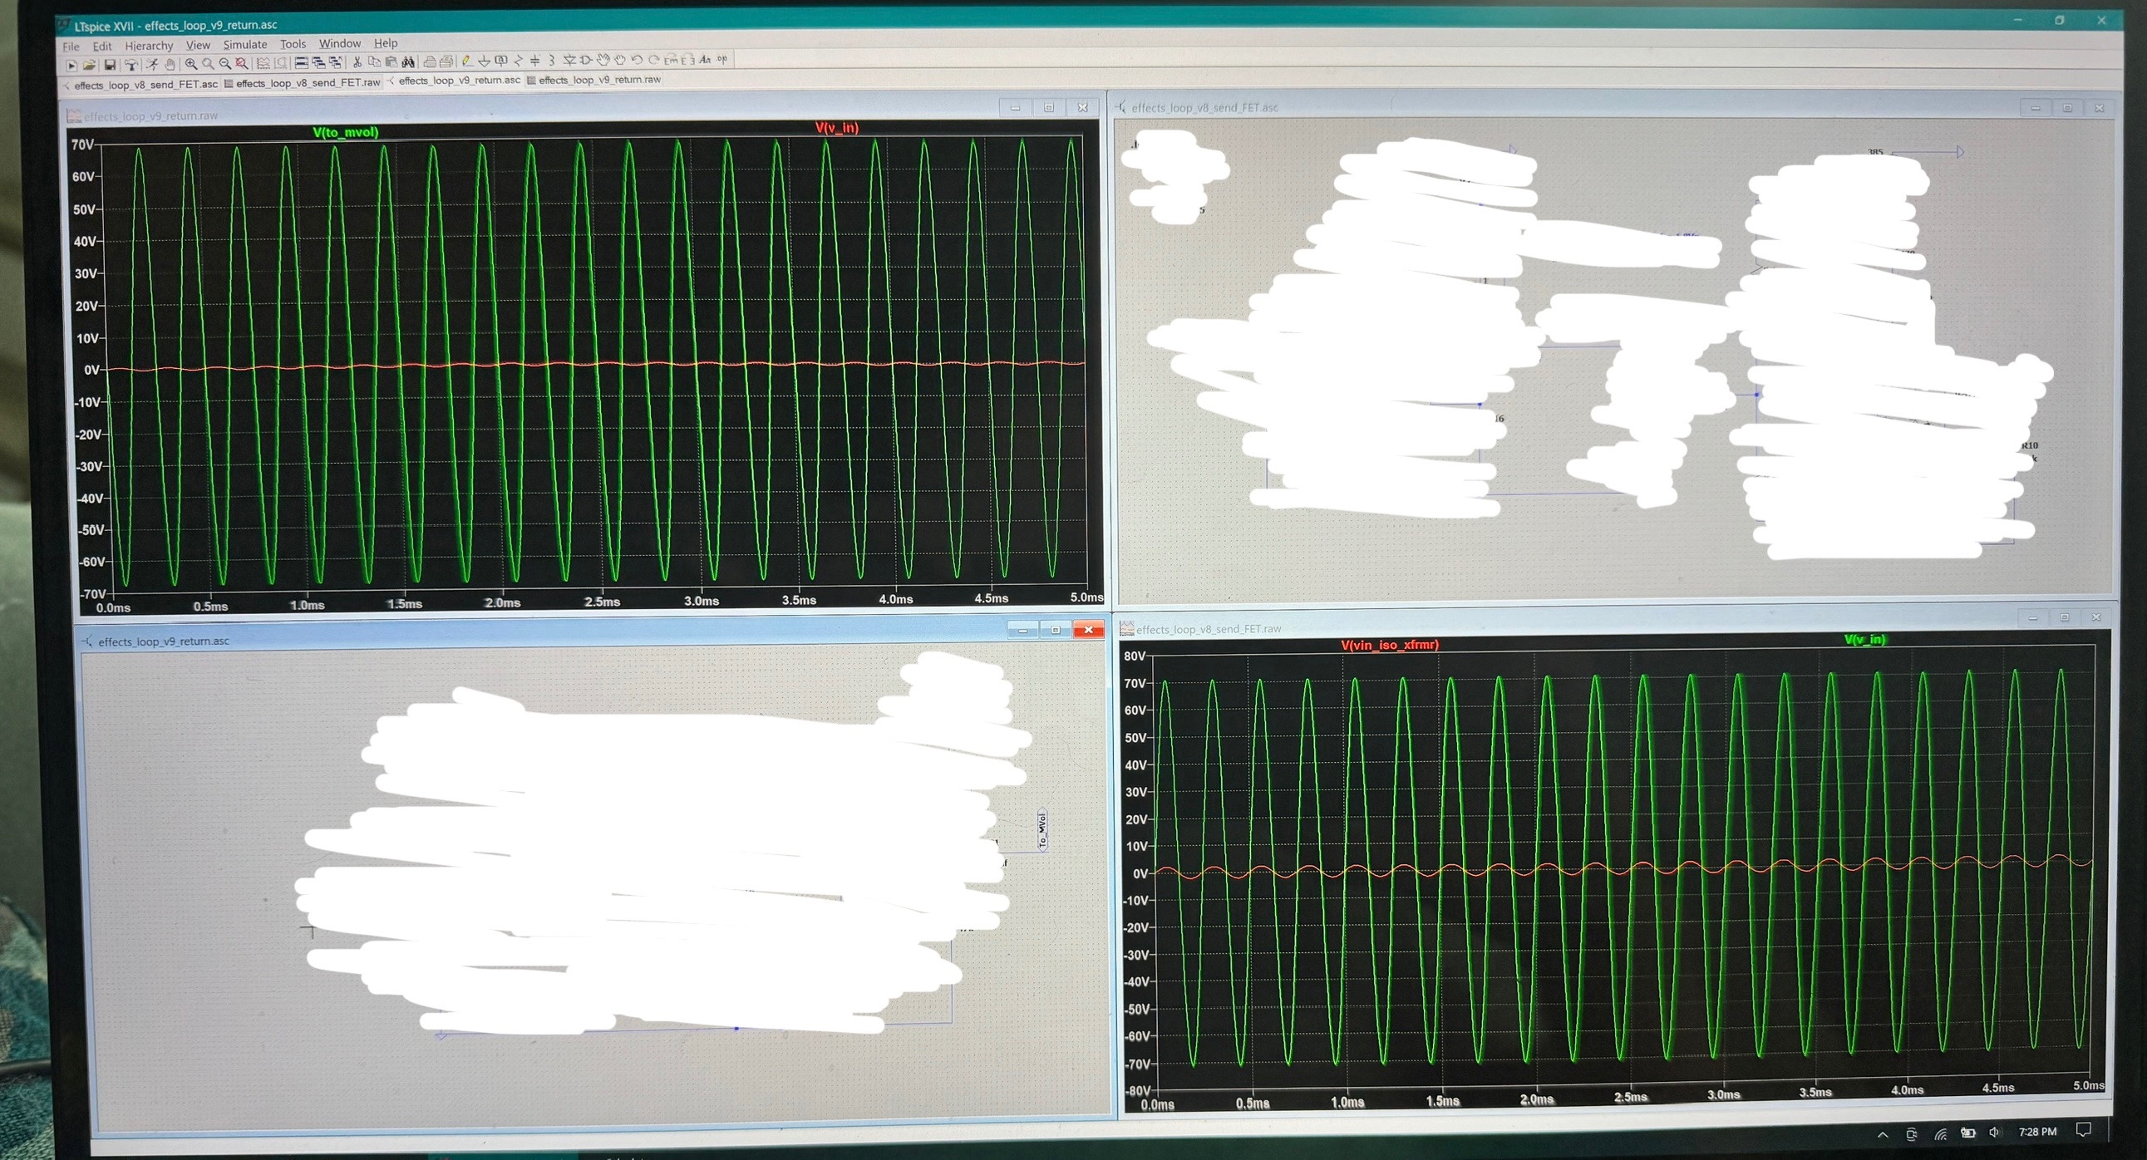This screenshot has height=1160, width=2147.
Task: Open the Hierarchy menu
Action: [x=149, y=46]
